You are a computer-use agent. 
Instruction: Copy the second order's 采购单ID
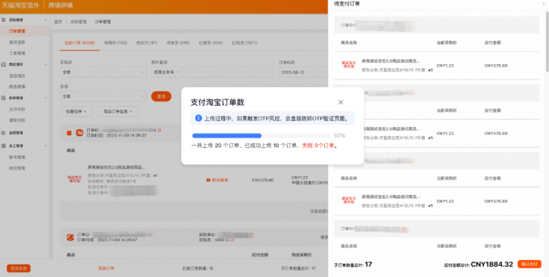click(251, 234)
